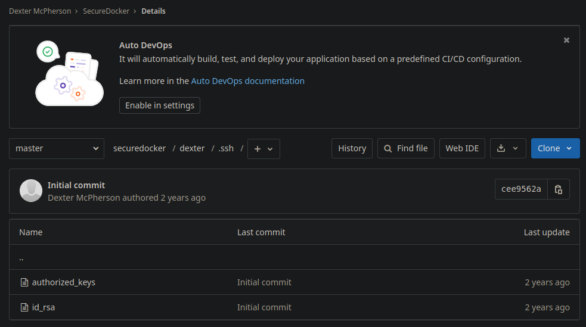
Task: Dismiss the Auto DevOps banner
Action: click(x=566, y=40)
